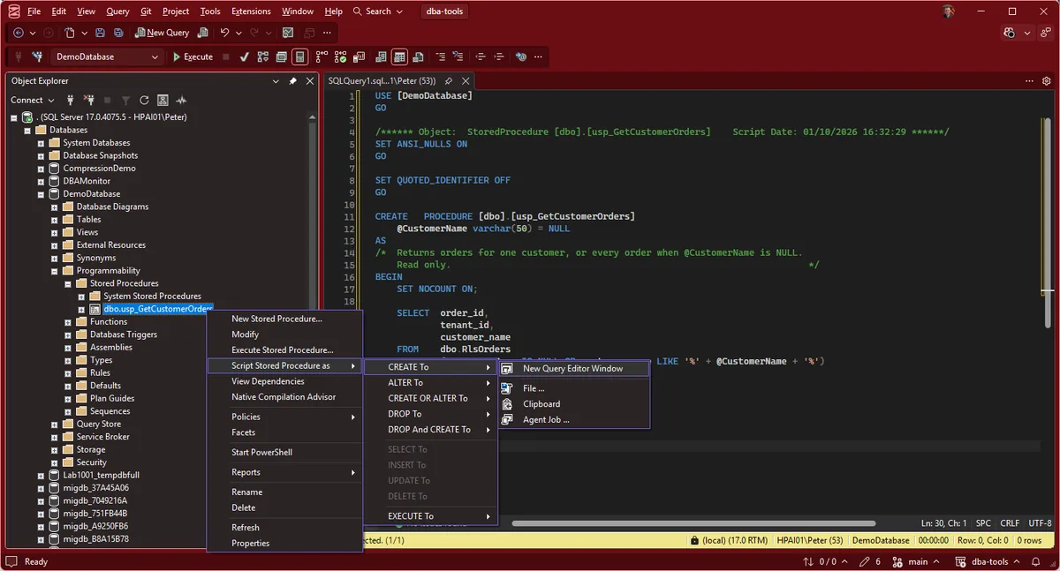Expand the CompressionDemo database node

(41, 169)
